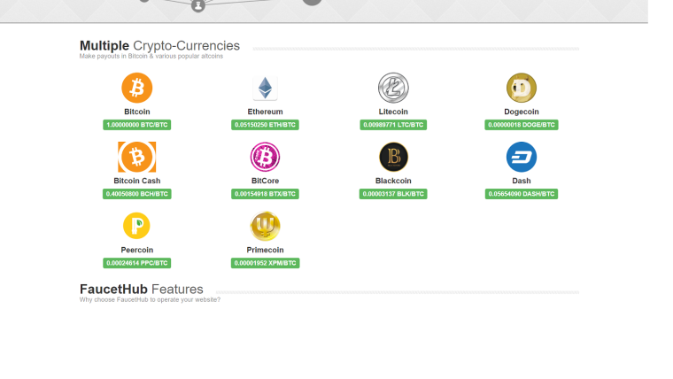The height and width of the screenshot is (379, 673).
Task: Click the Blackcoin name text
Action: (393, 181)
